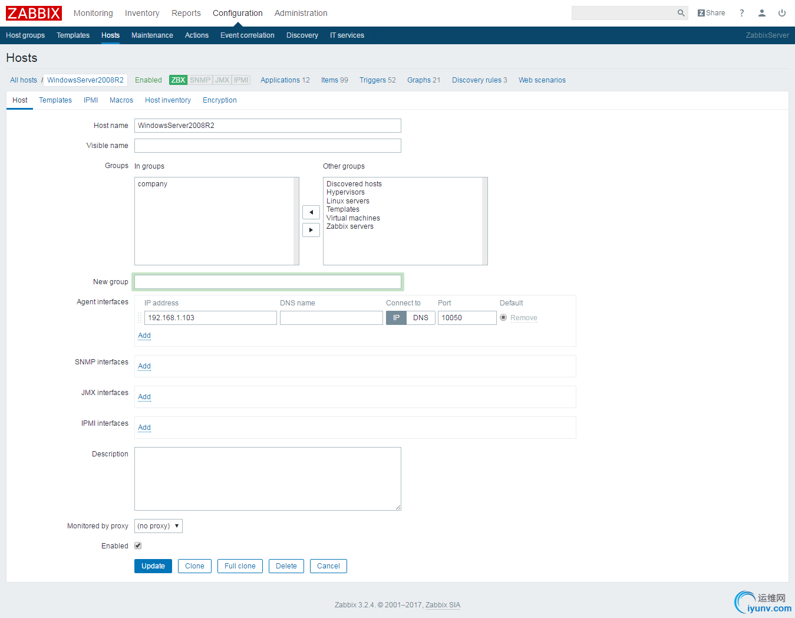Open Triggers 52 link
The width and height of the screenshot is (795, 618).
point(378,80)
